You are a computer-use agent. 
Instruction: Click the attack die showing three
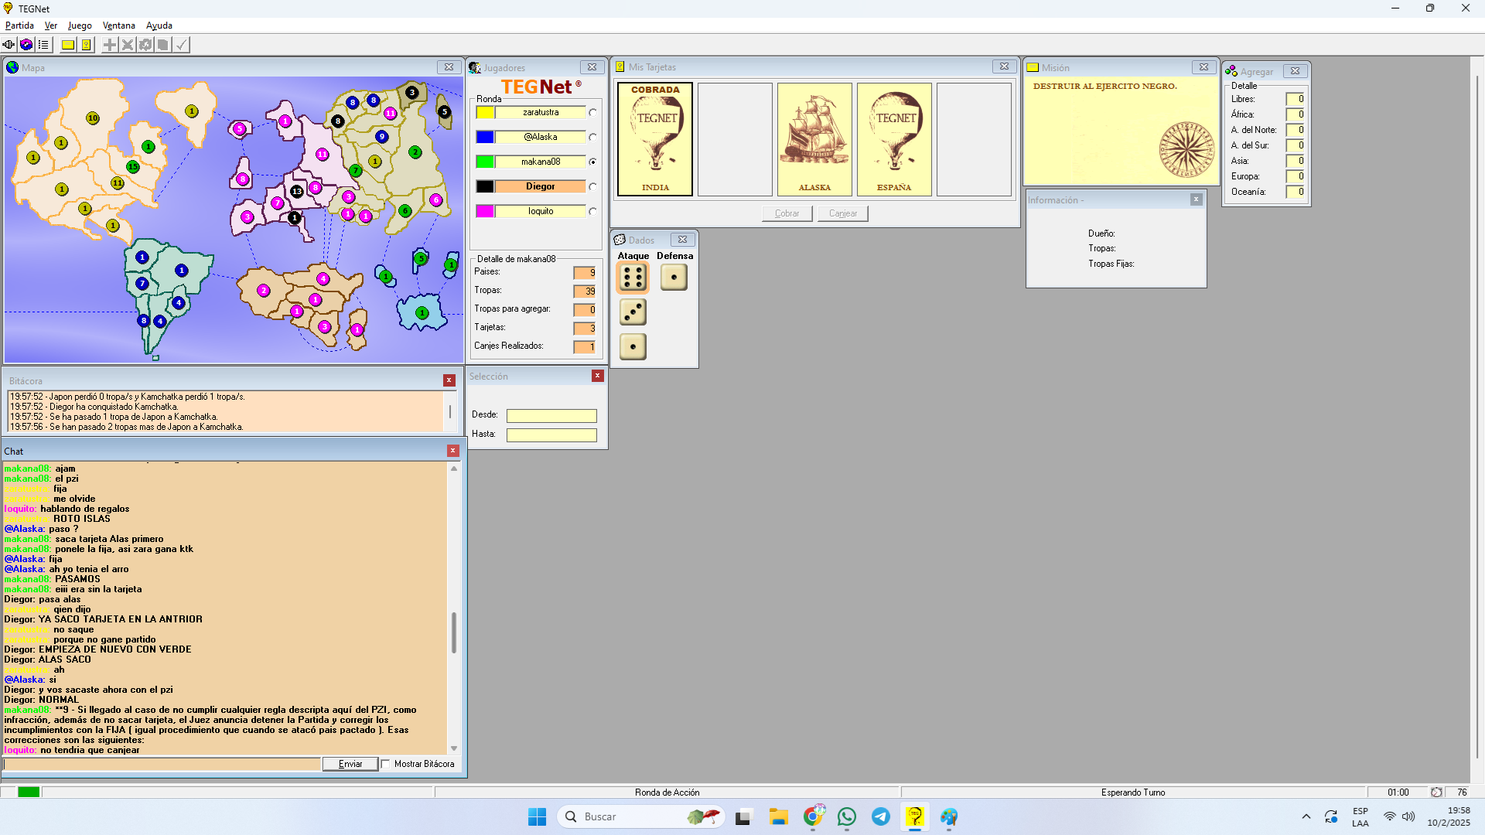[633, 312]
